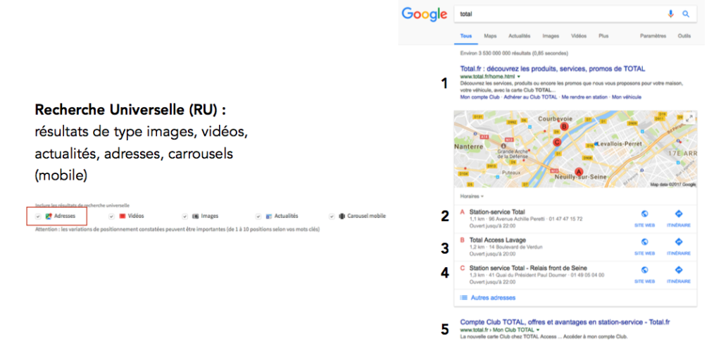Screen dimensions: 721x346
Task: Expand the map with fullscreen icon
Action: [689, 118]
